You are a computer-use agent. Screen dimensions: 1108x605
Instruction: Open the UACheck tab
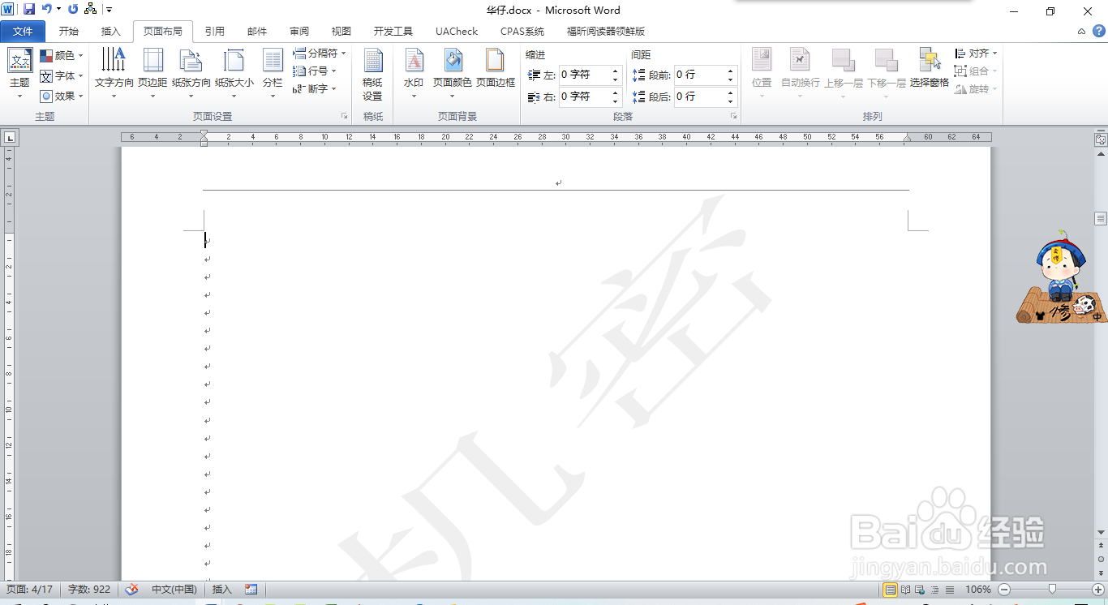click(457, 32)
